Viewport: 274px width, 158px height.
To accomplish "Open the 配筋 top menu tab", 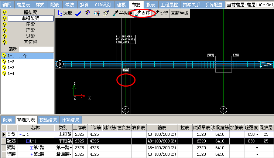I will (x=55, y=5).
